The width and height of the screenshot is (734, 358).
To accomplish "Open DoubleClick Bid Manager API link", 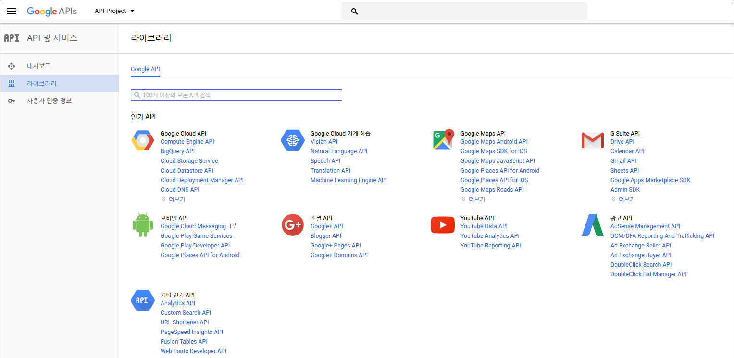I will tap(648, 274).
